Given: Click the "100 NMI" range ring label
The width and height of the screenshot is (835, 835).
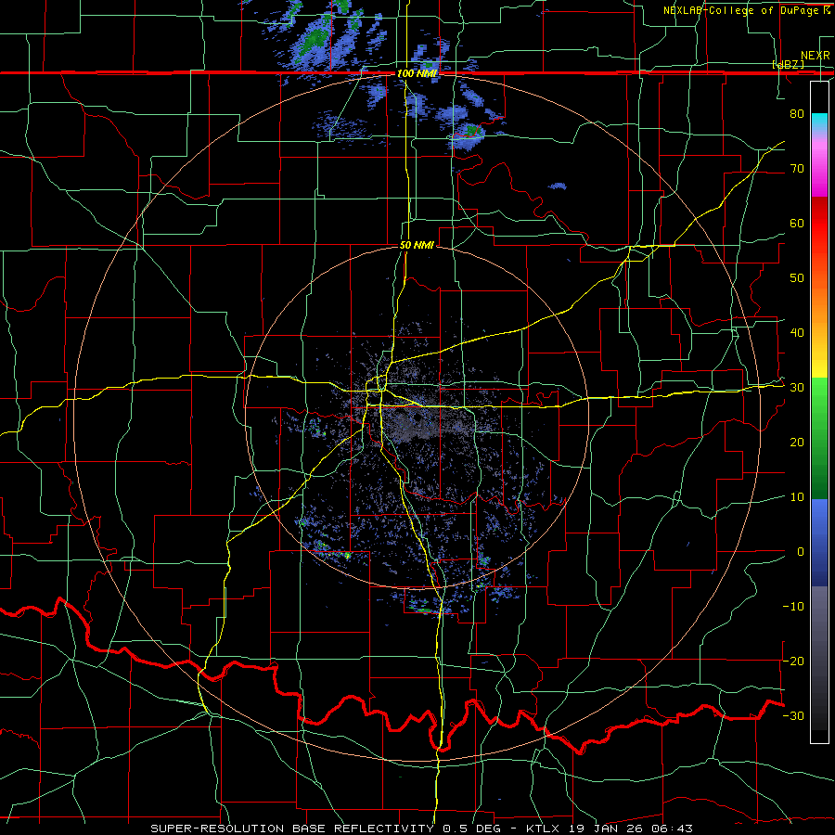Looking at the screenshot, I should pyautogui.click(x=417, y=73).
